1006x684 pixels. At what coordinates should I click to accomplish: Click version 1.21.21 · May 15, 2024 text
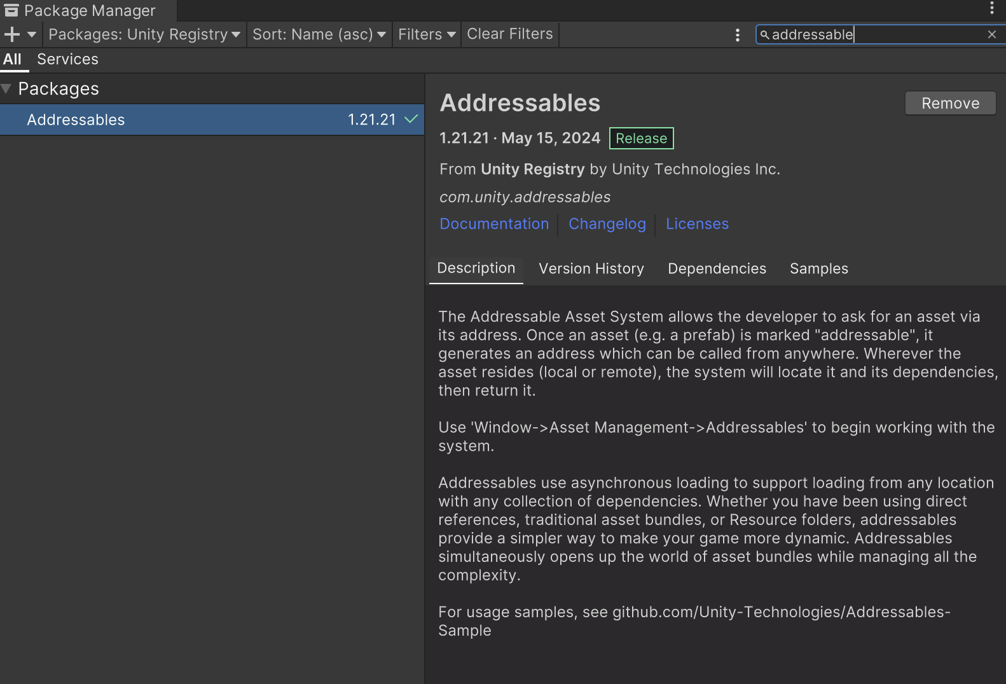[x=520, y=139]
